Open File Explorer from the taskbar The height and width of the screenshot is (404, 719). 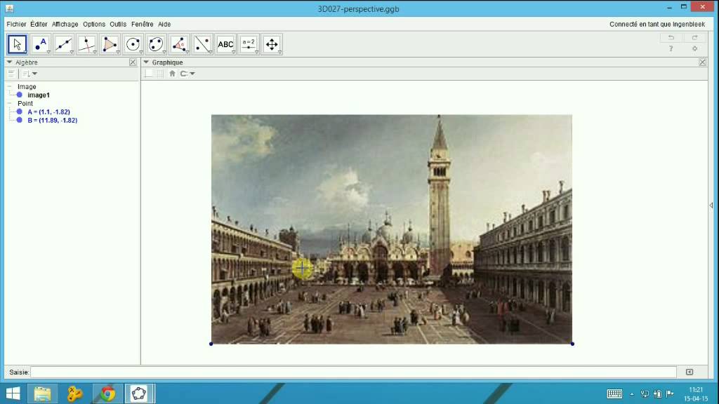click(x=42, y=393)
